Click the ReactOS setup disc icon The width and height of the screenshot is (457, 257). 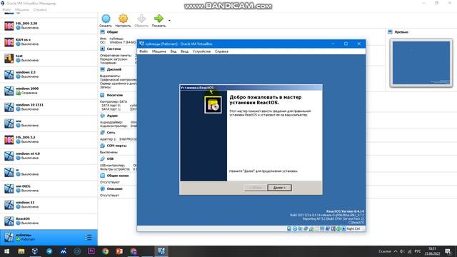tap(213, 105)
